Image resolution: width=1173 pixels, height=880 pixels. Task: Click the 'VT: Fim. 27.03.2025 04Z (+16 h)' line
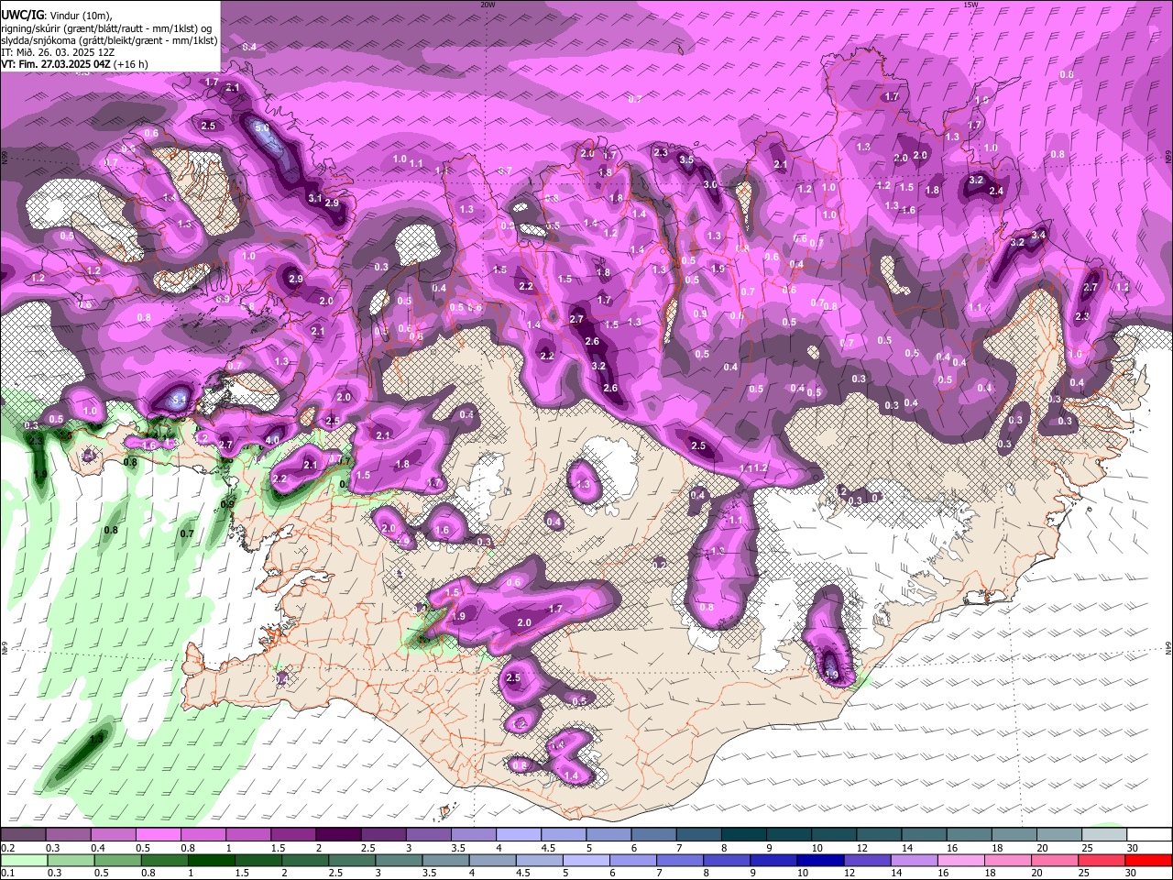[x=74, y=64]
